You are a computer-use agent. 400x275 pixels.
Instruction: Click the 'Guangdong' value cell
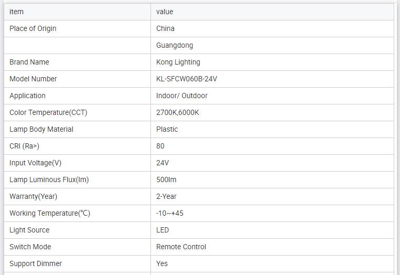tap(175, 45)
